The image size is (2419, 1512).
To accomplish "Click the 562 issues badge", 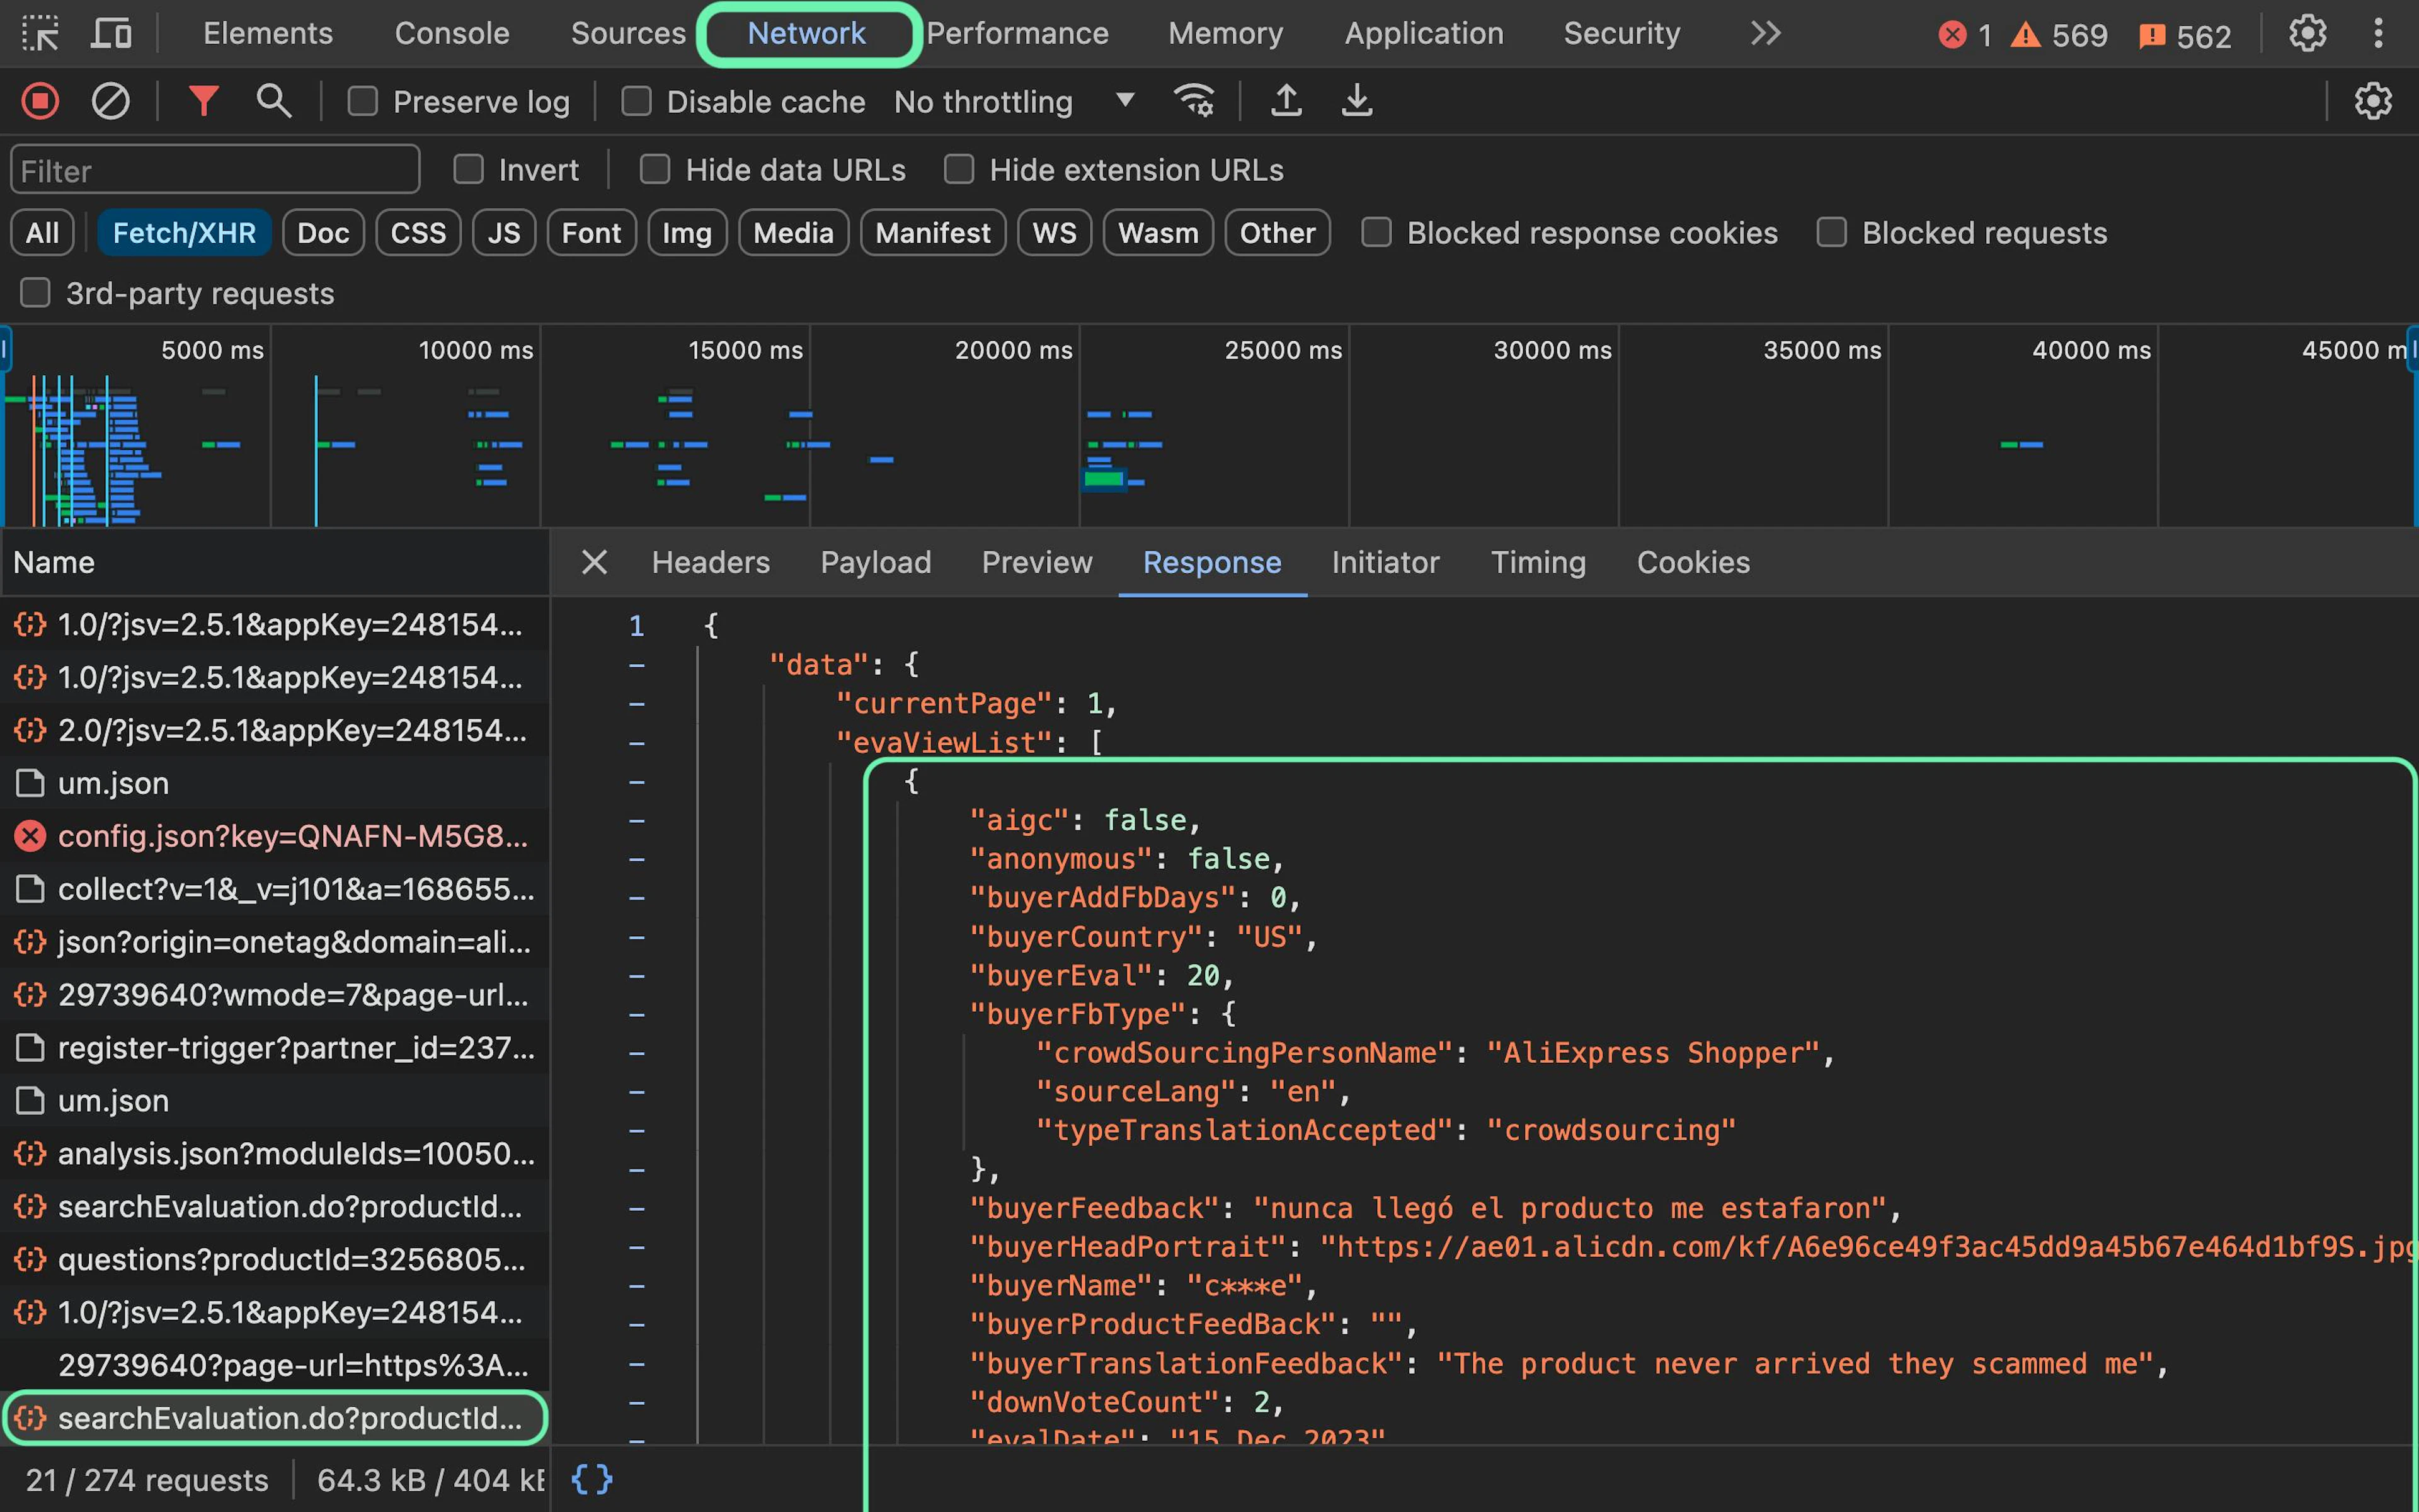I will [x=2185, y=36].
